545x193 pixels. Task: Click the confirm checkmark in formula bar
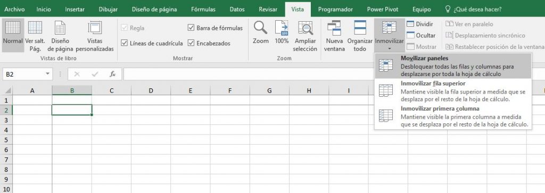95,74
